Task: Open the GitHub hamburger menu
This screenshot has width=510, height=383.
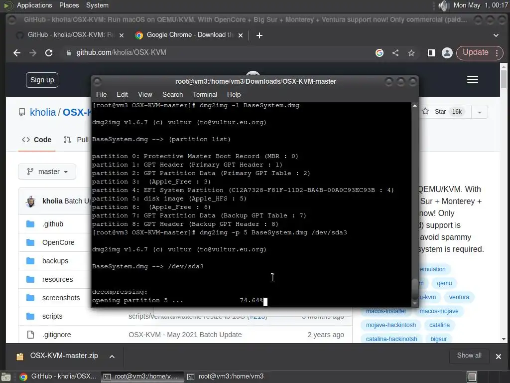Action: (x=473, y=79)
